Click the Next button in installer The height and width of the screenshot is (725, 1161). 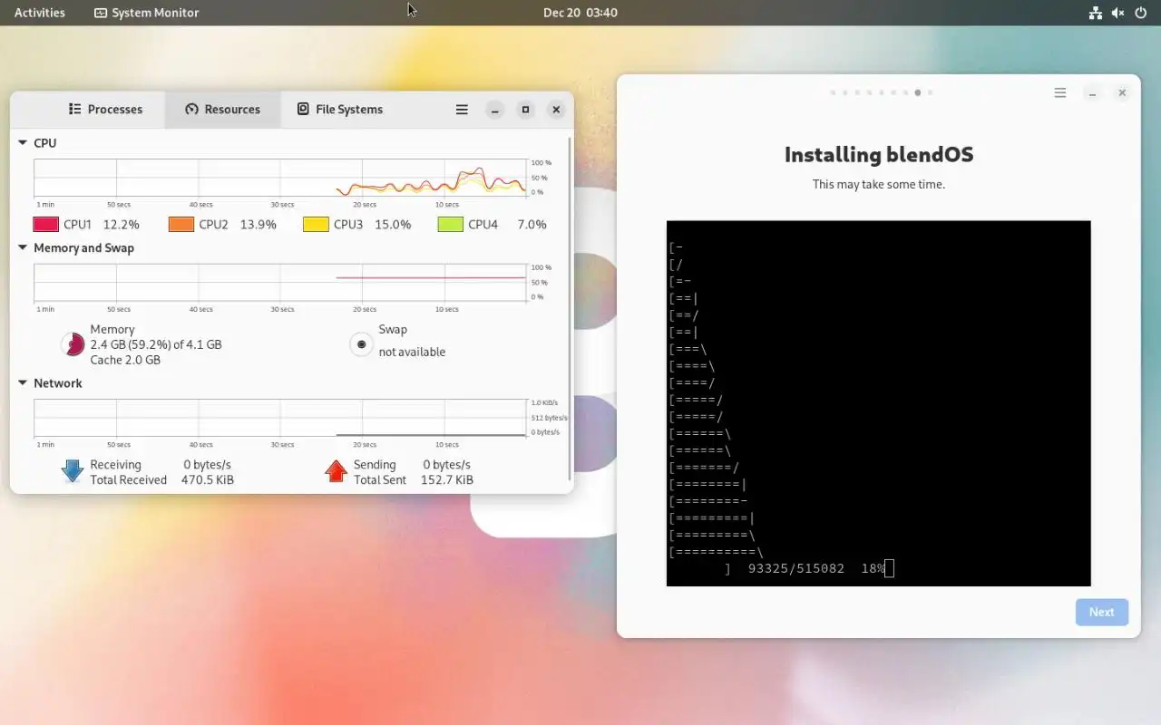pyautogui.click(x=1102, y=613)
